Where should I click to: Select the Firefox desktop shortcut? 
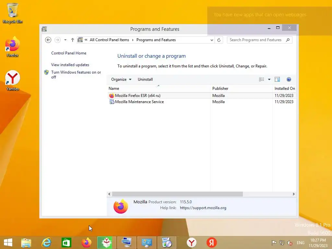pos(13,47)
